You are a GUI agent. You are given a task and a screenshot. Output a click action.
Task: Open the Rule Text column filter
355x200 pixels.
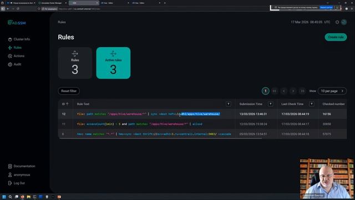click(x=229, y=104)
